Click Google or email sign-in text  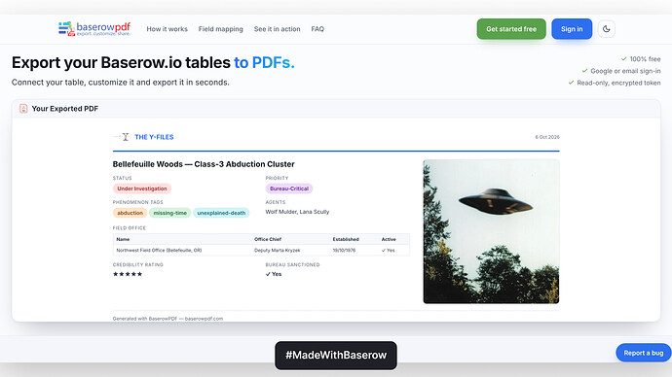625,71
